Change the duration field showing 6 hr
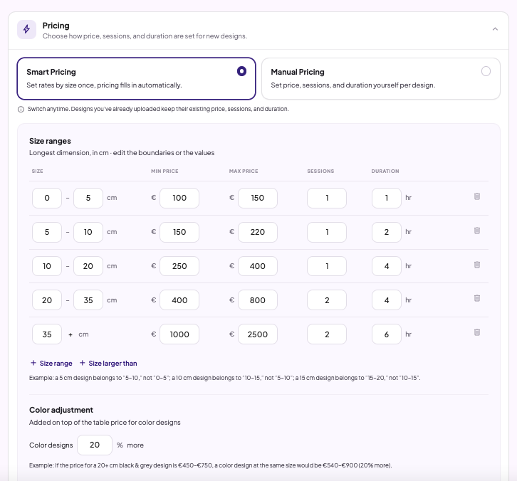 [x=387, y=334]
